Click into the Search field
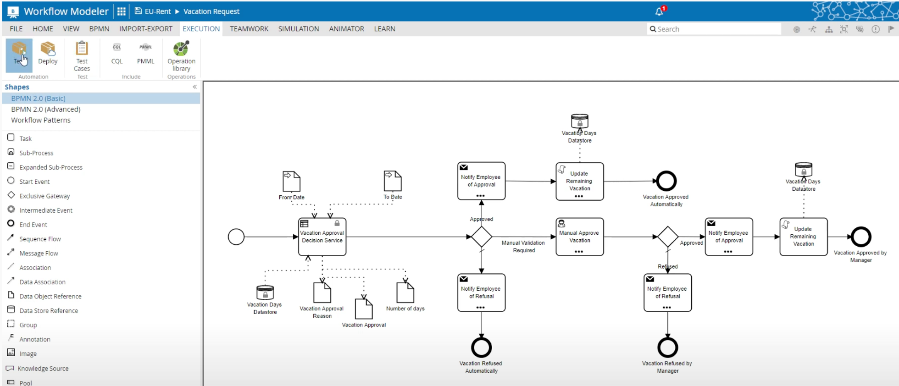The width and height of the screenshot is (899, 386). [x=716, y=29]
